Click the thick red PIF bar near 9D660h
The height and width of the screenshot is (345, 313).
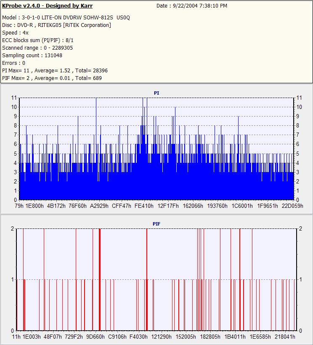click(x=100, y=279)
